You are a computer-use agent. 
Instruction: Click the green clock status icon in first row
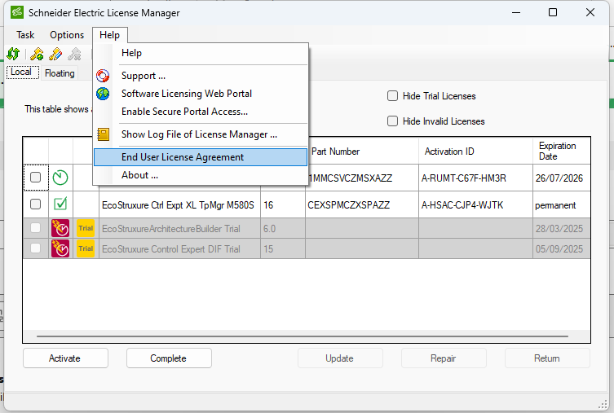pyautogui.click(x=60, y=178)
